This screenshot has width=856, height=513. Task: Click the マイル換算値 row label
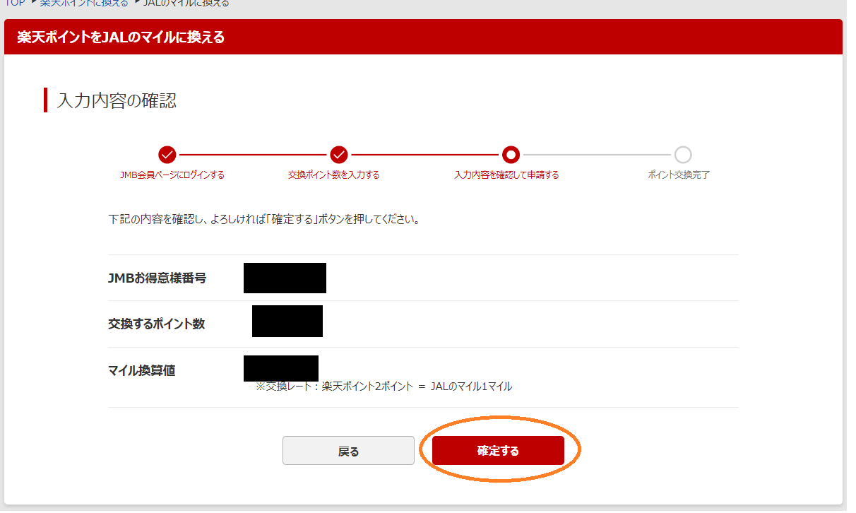141,370
